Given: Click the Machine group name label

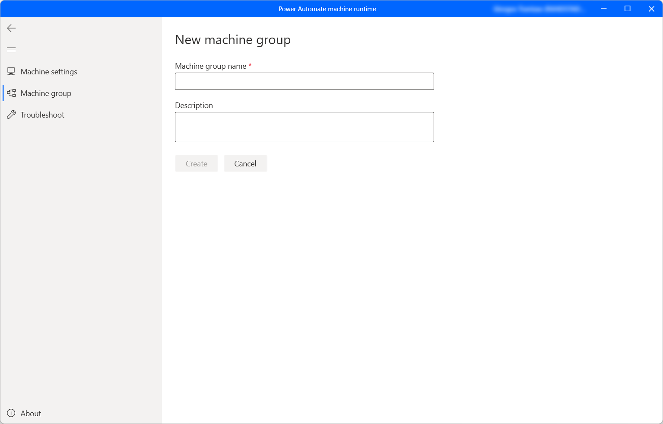Looking at the screenshot, I should [211, 66].
